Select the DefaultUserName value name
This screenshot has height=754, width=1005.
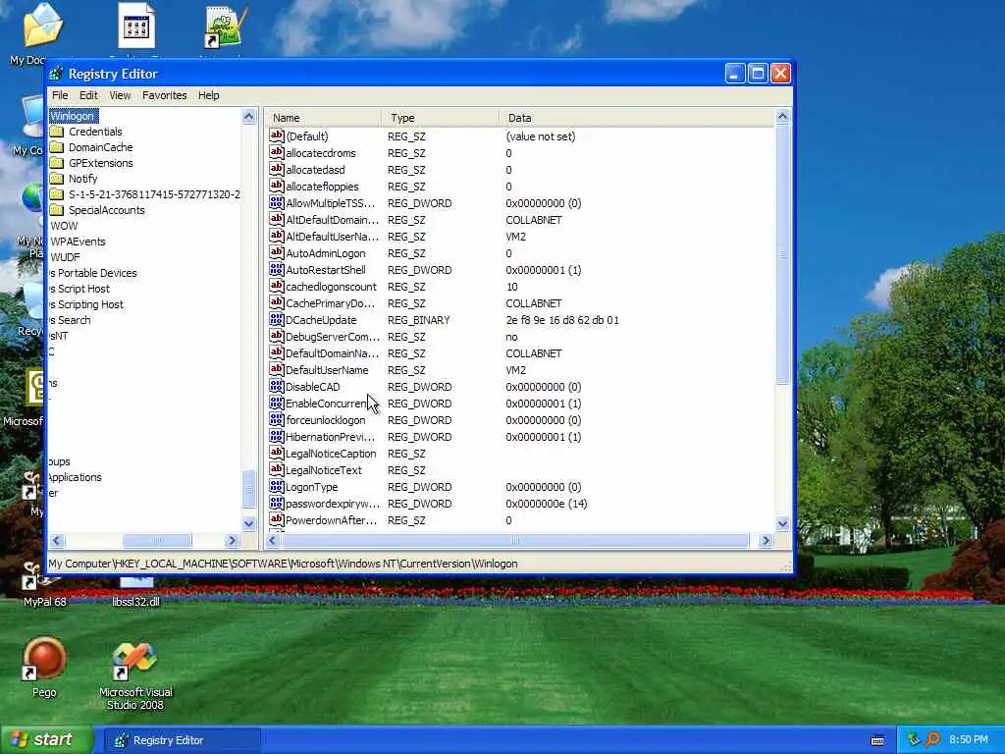327,370
